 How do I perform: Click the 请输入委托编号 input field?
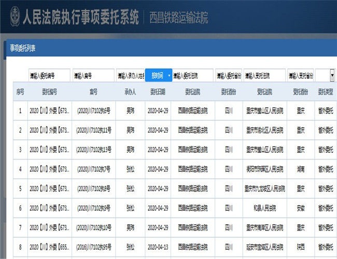(x=49, y=76)
